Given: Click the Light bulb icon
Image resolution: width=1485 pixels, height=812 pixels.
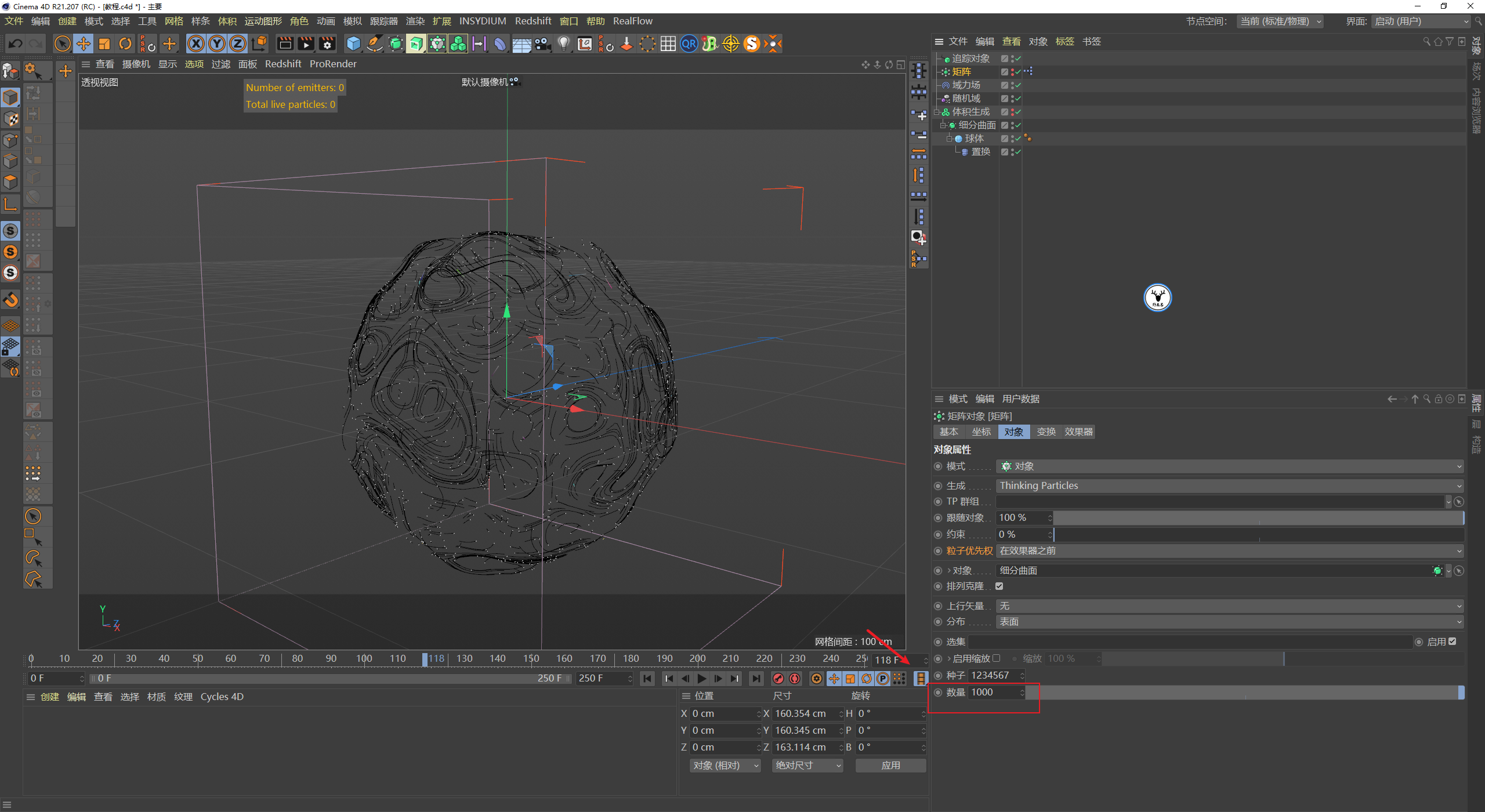Looking at the screenshot, I should coord(563,43).
